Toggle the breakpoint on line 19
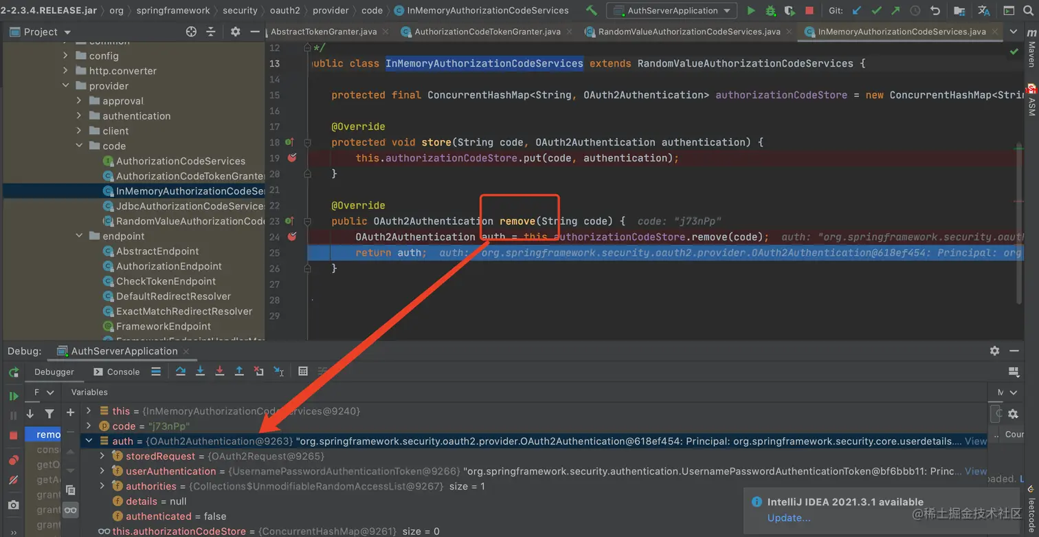The image size is (1039, 537). click(x=292, y=158)
